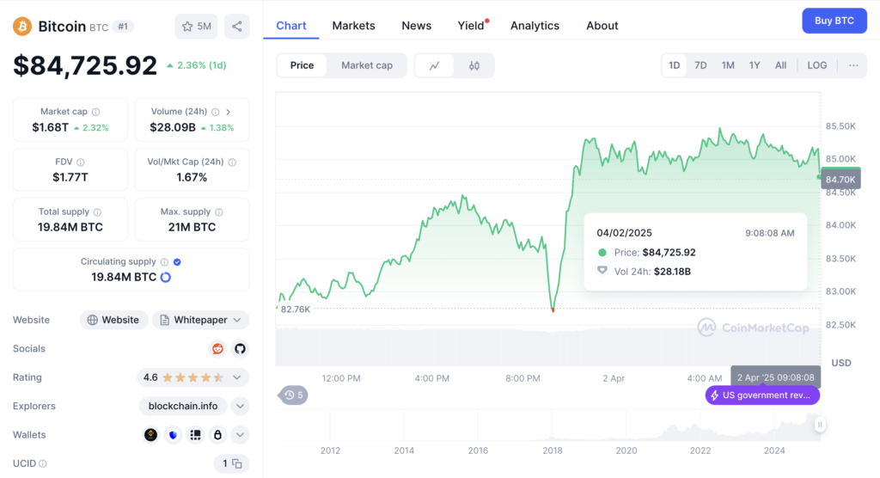This screenshot has height=478, width=880.
Task: Expand the Explorers dropdown chevron
Action: [241, 406]
